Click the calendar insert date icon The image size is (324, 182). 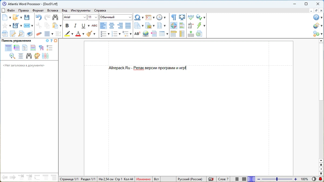(x=148, y=17)
